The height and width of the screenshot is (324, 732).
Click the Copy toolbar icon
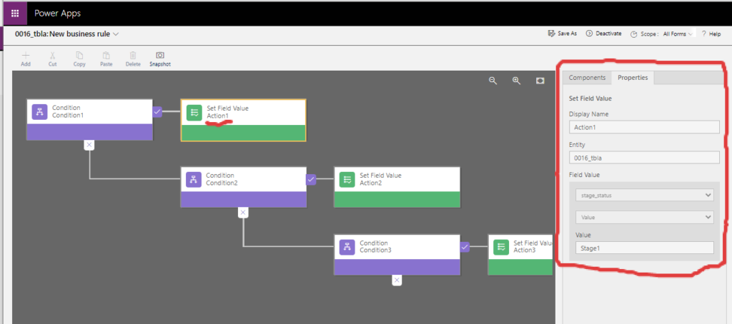[79, 56]
